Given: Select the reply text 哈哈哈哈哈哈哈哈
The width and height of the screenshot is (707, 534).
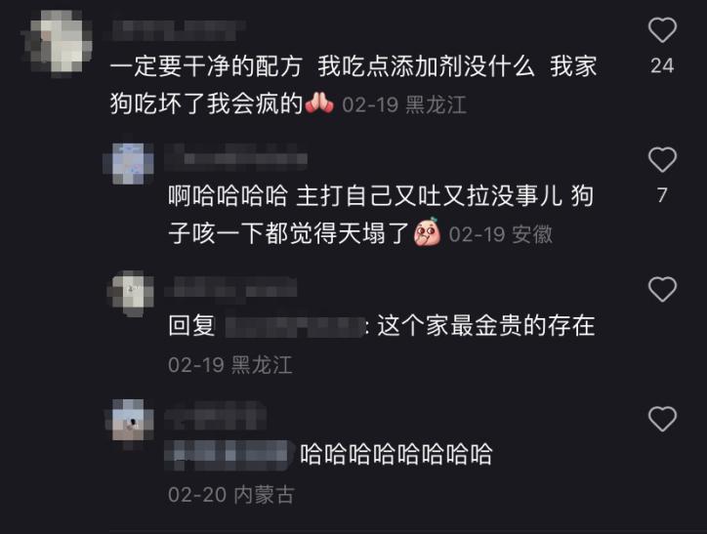Looking at the screenshot, I should [395, 455].
